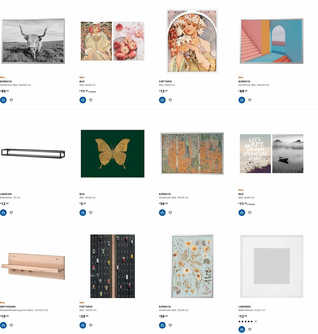The image size is (318, 334).
Task: Open the LOMVIKEN Bilderrahmen product link
Action: 244,307
